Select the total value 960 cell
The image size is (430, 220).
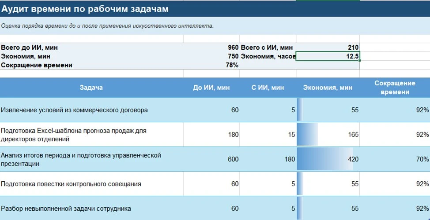[x=211, y=48]
